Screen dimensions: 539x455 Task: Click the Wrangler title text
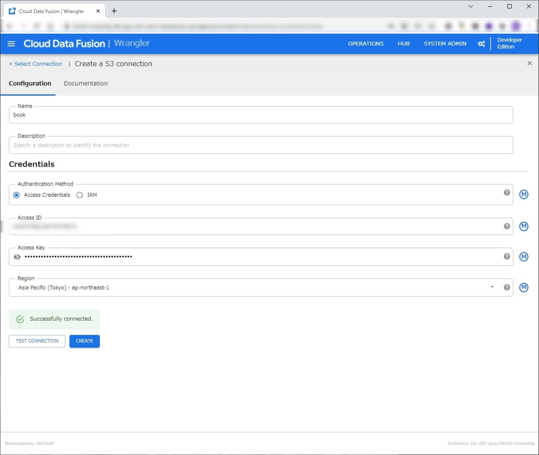pos(132,43)
